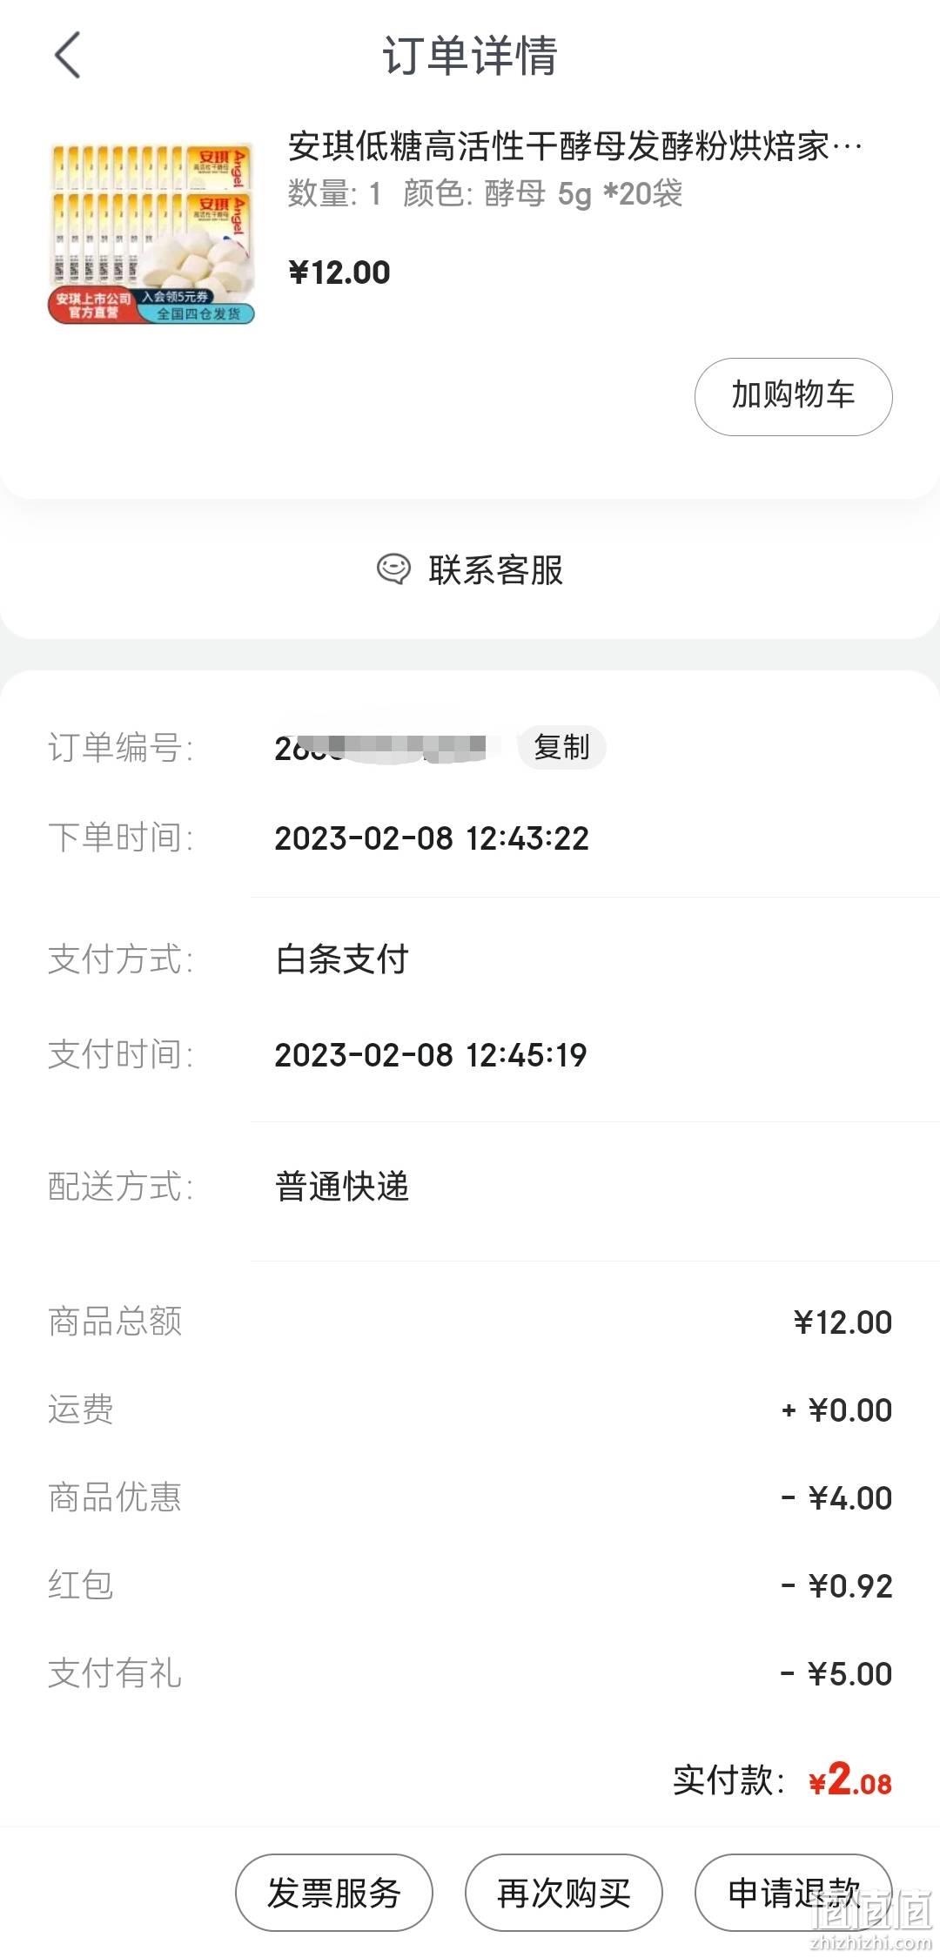940x1958 pixels.
Task: Open the Angel yeast product thumbnail
Action: (151, 232)
